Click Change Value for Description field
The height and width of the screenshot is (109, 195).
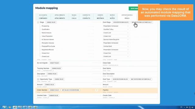(x=52, y=74)
